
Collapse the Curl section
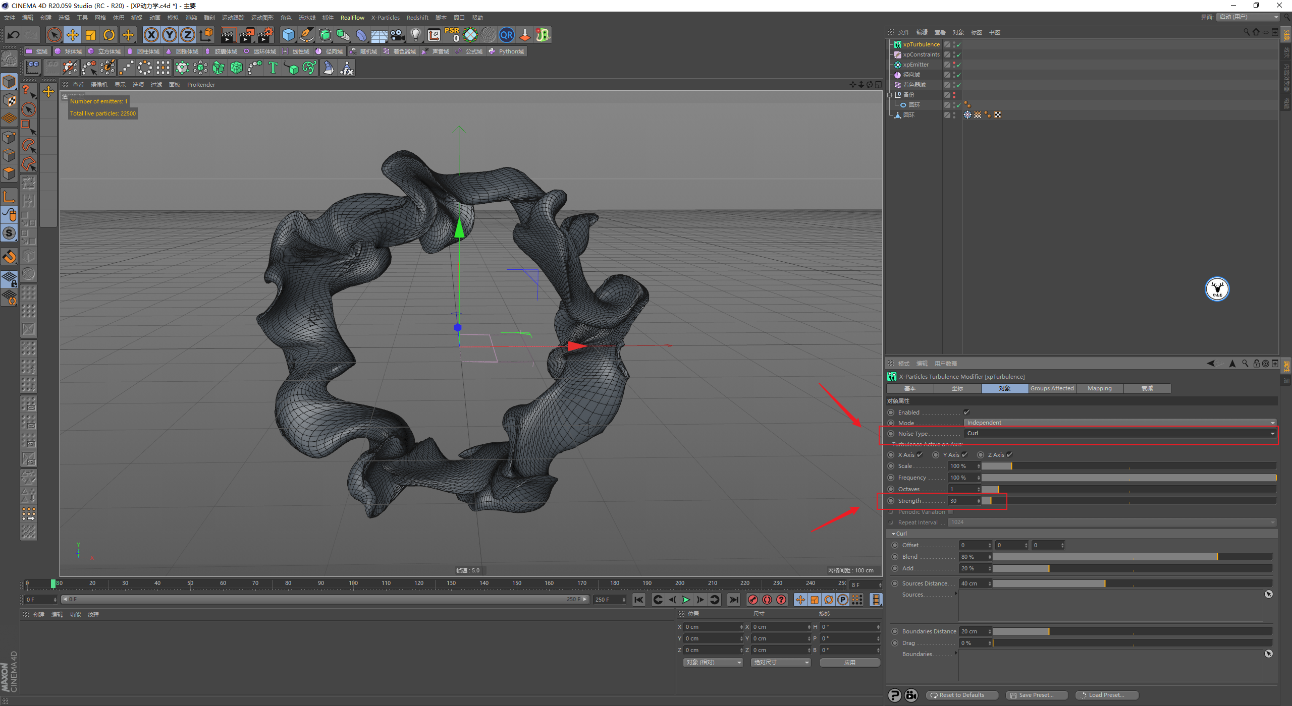(893, 534)
